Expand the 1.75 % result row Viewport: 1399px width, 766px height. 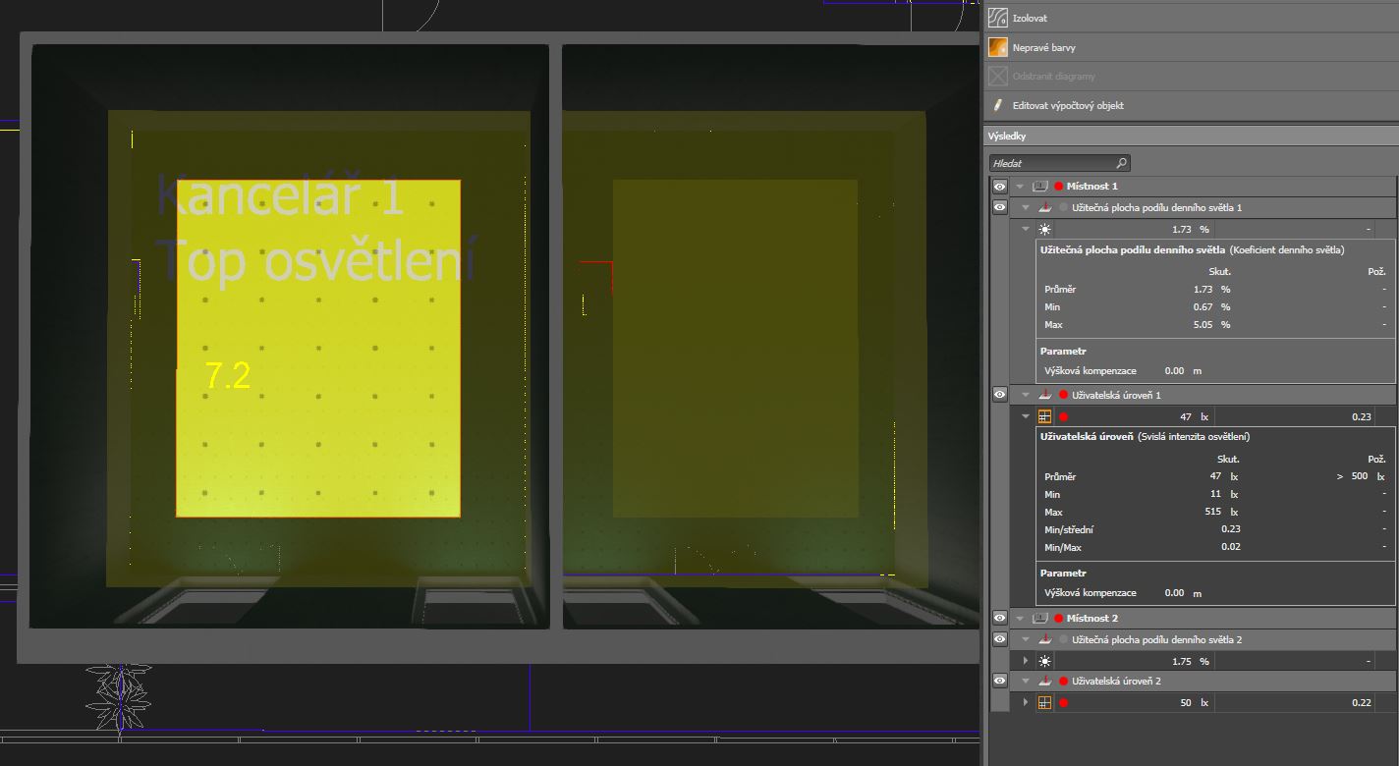tap(1026, 661)
